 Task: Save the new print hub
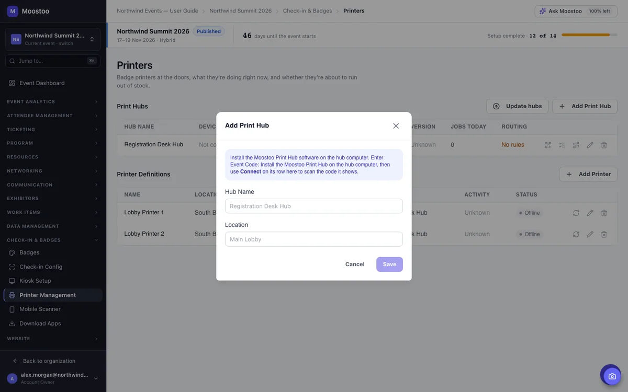click(389, 264)
